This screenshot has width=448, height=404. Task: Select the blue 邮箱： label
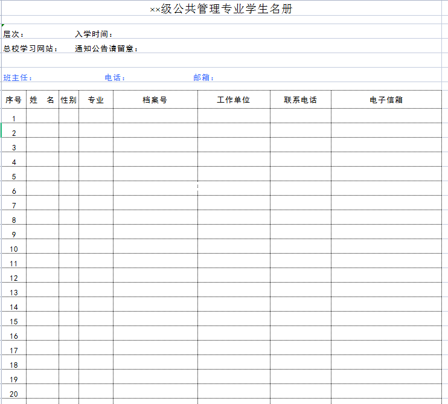[x=204, y=78]
